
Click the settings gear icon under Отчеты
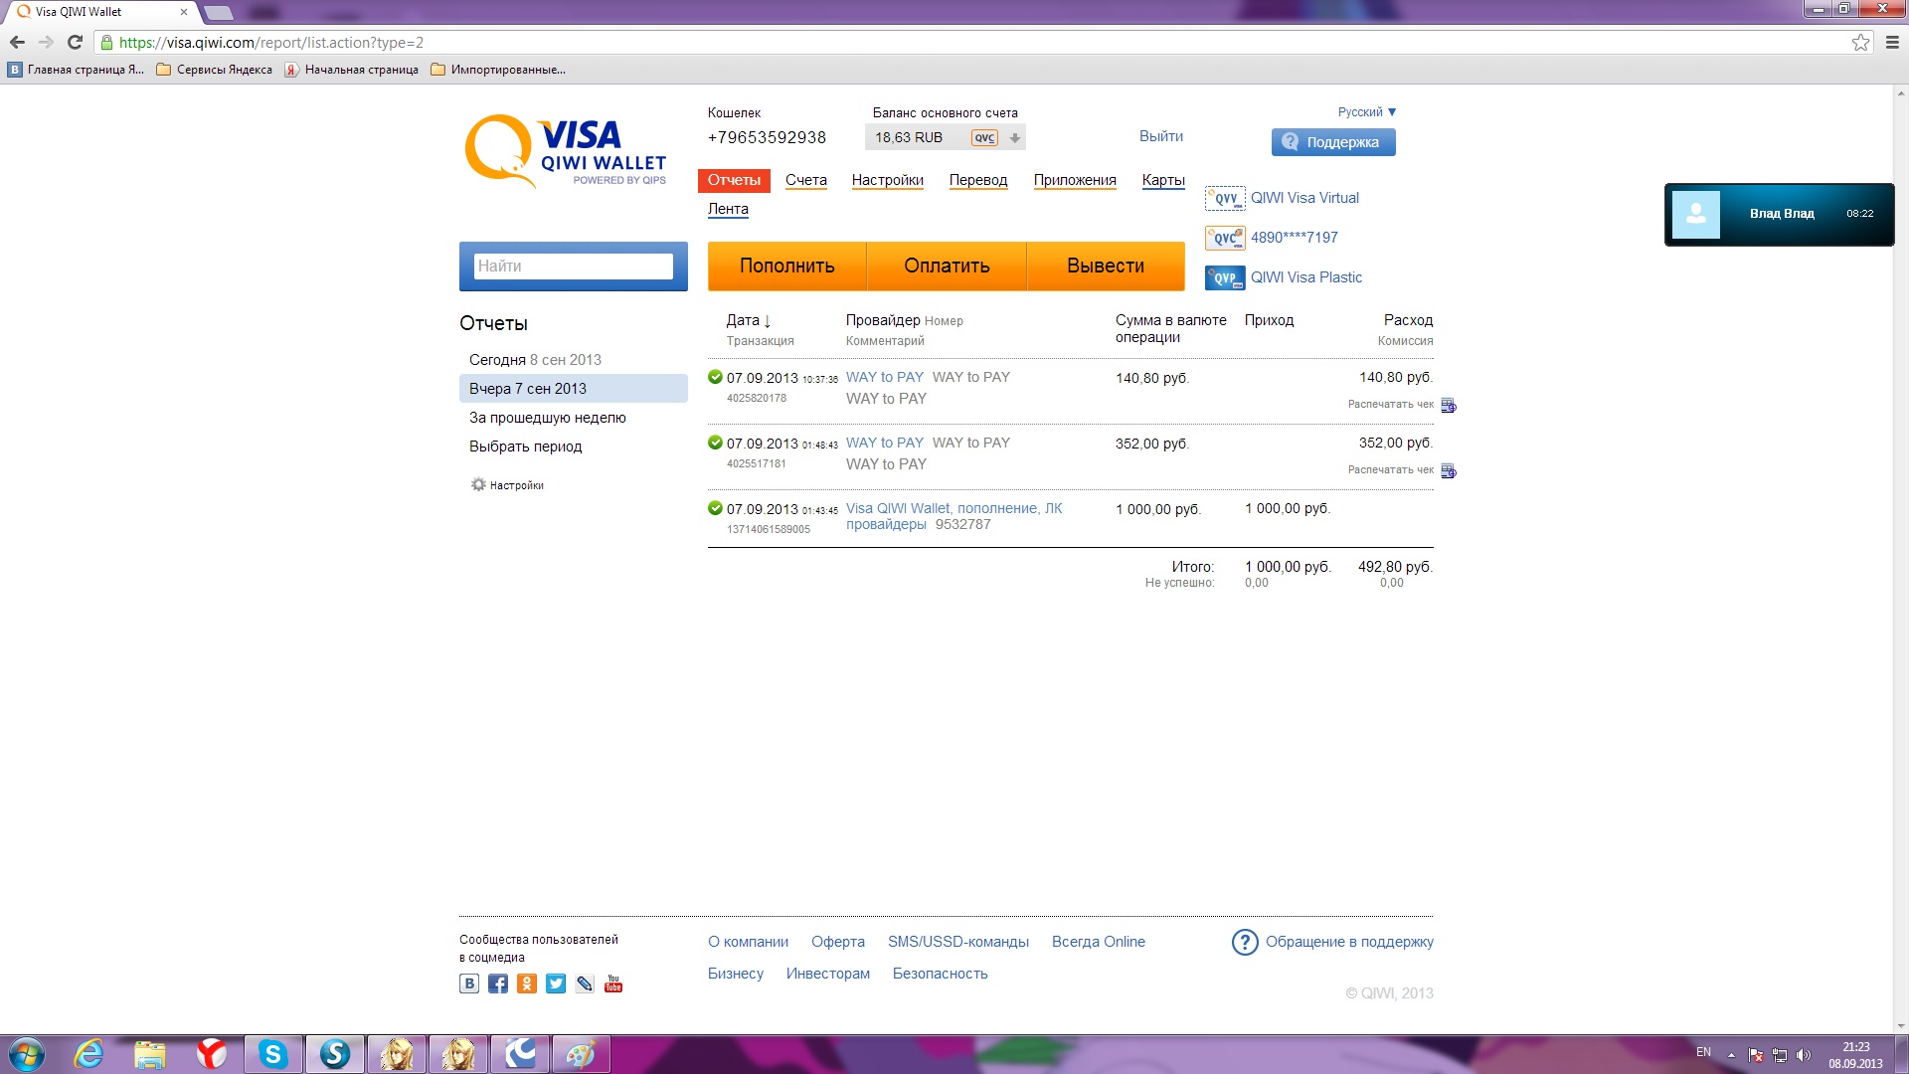[478, 484]
